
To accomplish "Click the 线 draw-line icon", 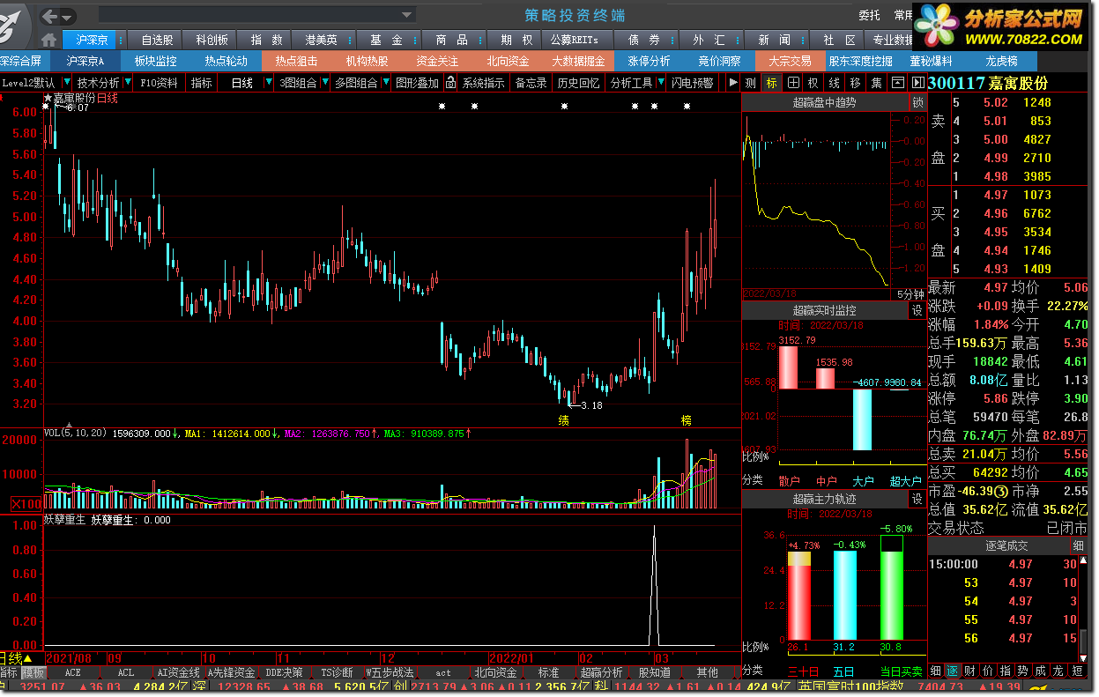I will 835,83.
